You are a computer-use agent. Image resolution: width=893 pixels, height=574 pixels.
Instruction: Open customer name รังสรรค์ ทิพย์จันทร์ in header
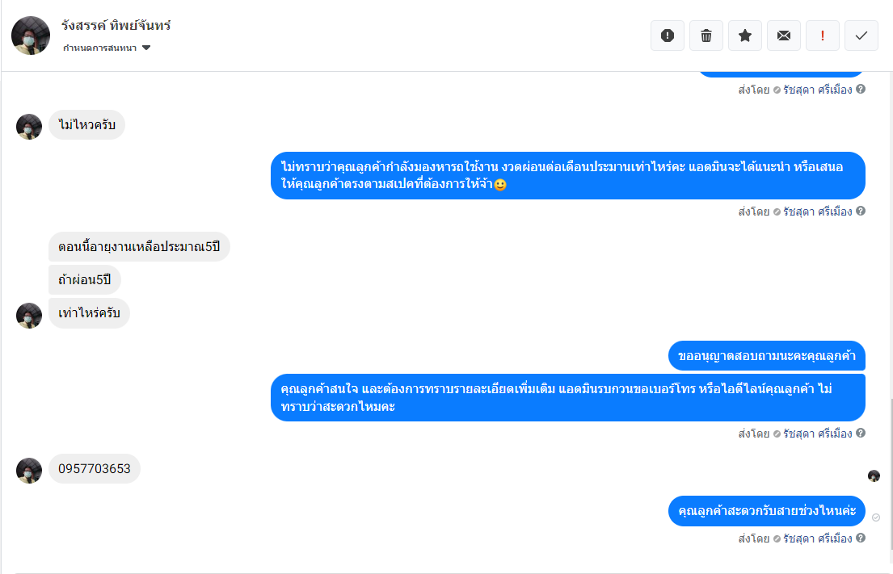[x=116, y=26]
